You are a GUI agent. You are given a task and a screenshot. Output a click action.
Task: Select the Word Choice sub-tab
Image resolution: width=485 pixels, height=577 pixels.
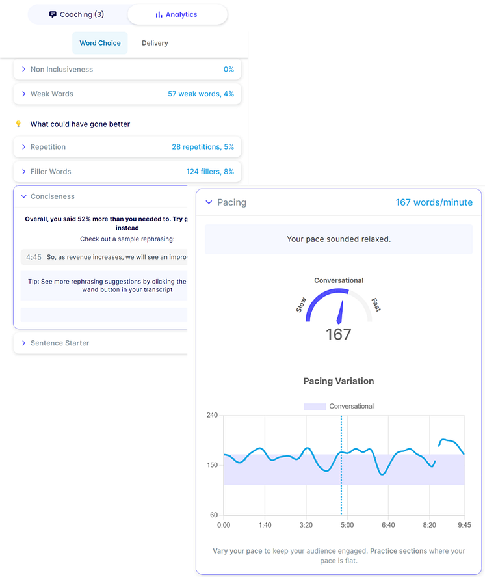pyautogui.click(x=100, y=43)
